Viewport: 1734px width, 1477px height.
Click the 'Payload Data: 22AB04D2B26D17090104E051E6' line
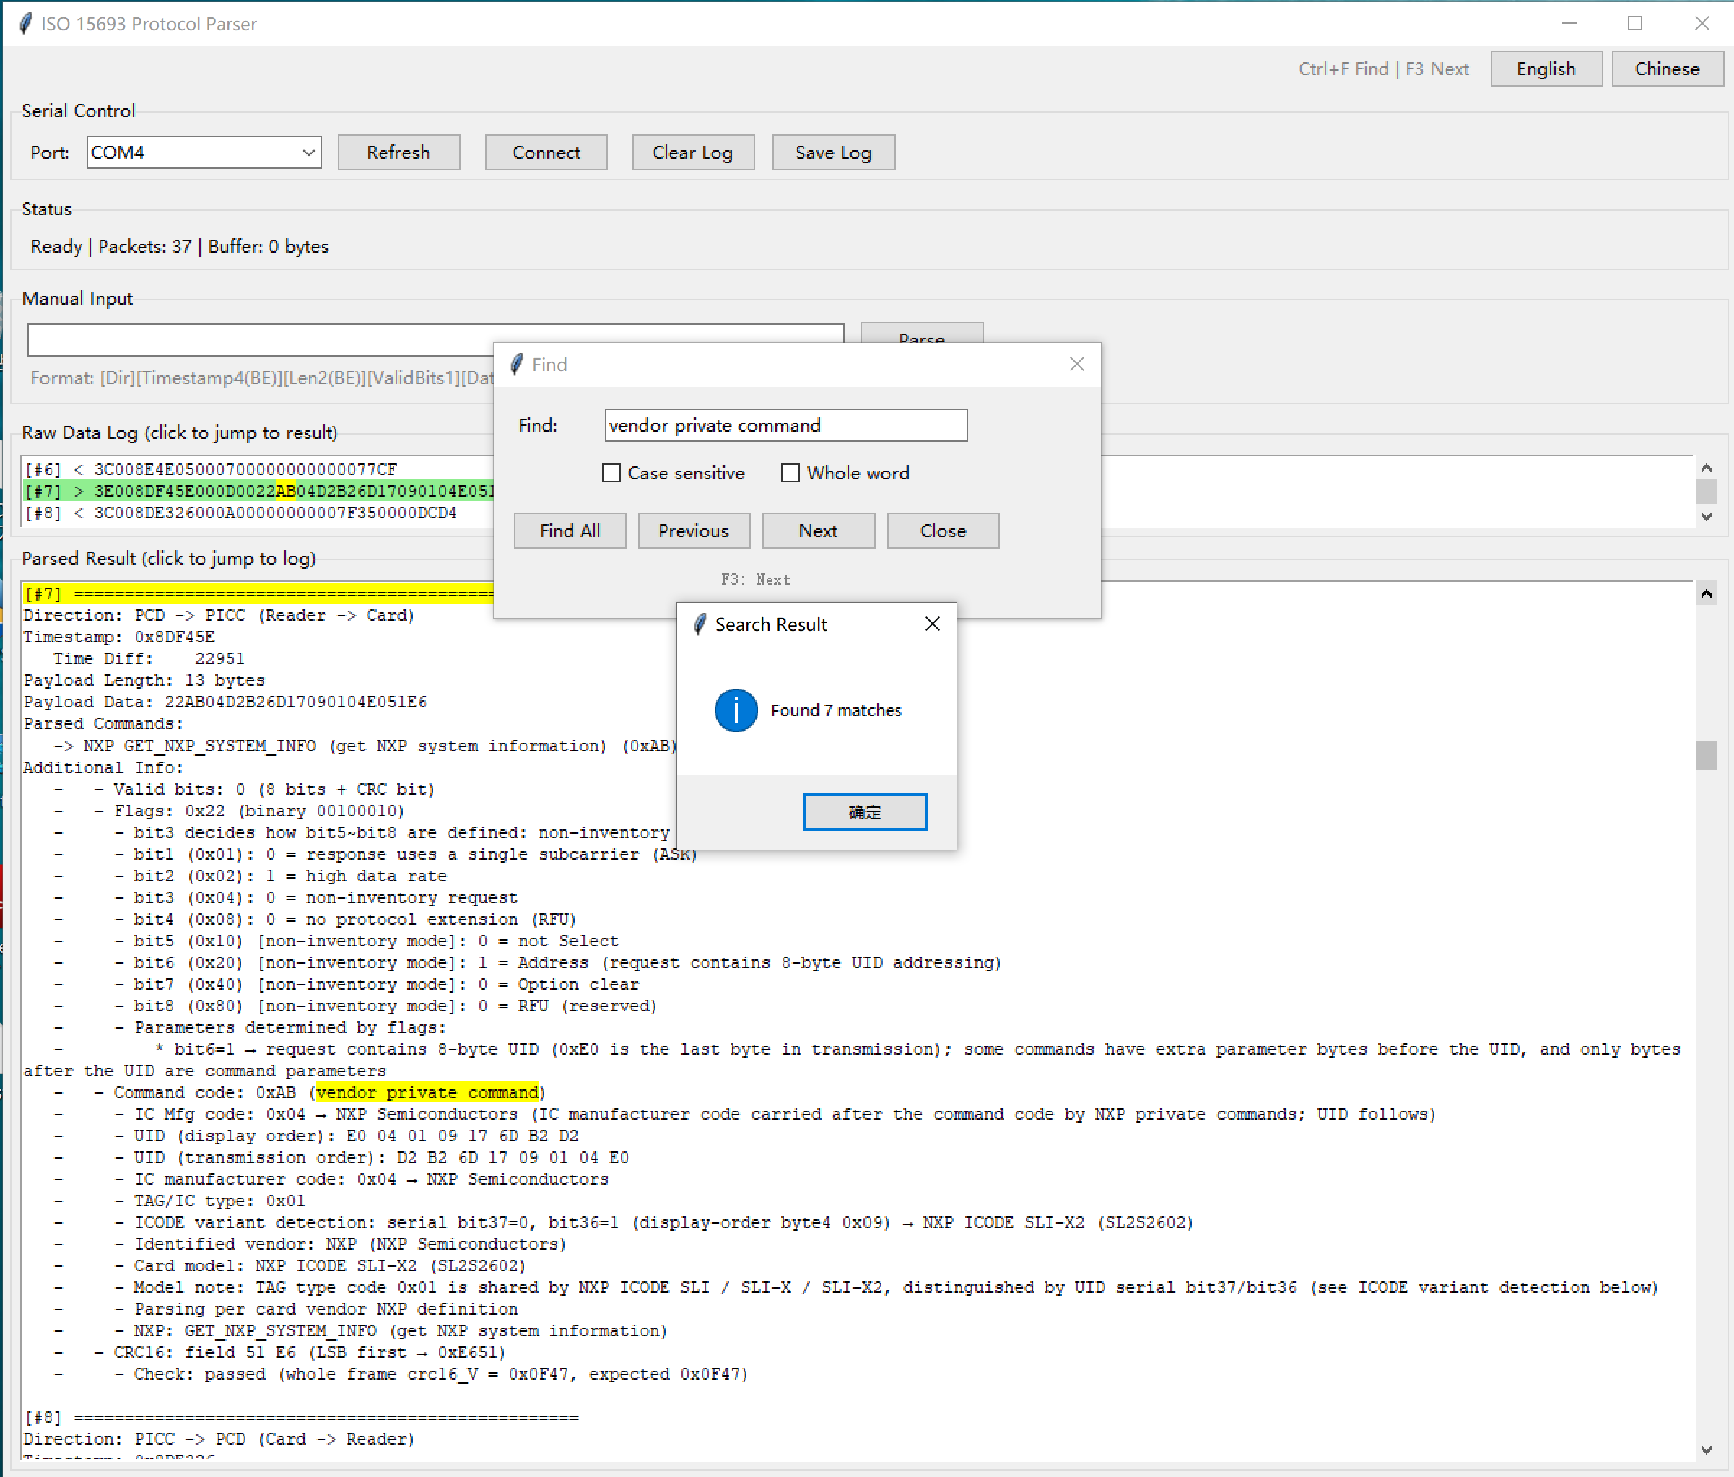point(225,702)
